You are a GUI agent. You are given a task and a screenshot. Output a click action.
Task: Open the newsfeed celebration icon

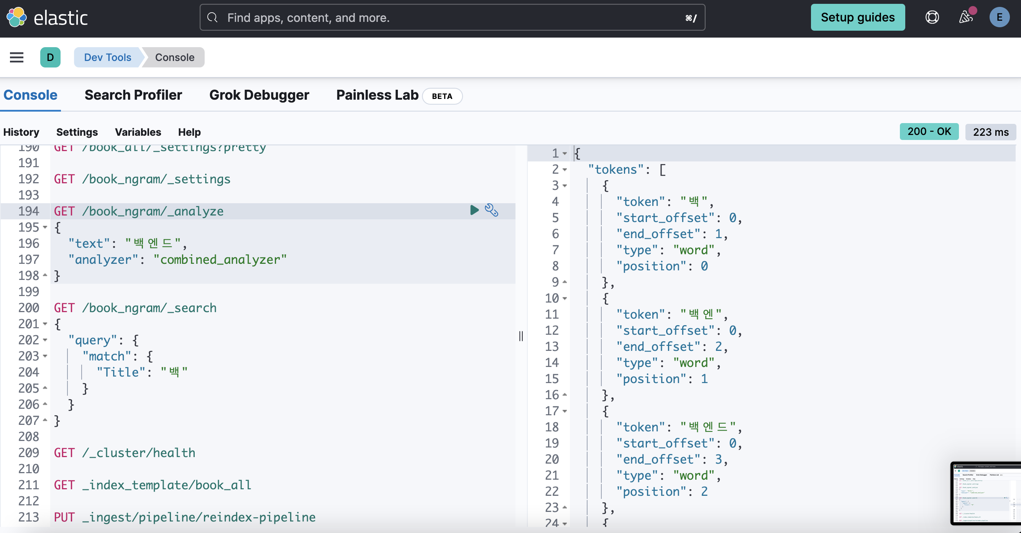tap(965, 18)
